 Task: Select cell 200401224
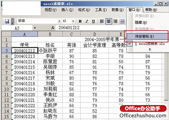25,116
